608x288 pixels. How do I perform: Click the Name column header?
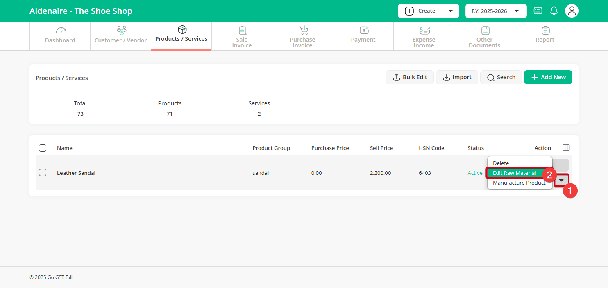pos(65,148)
